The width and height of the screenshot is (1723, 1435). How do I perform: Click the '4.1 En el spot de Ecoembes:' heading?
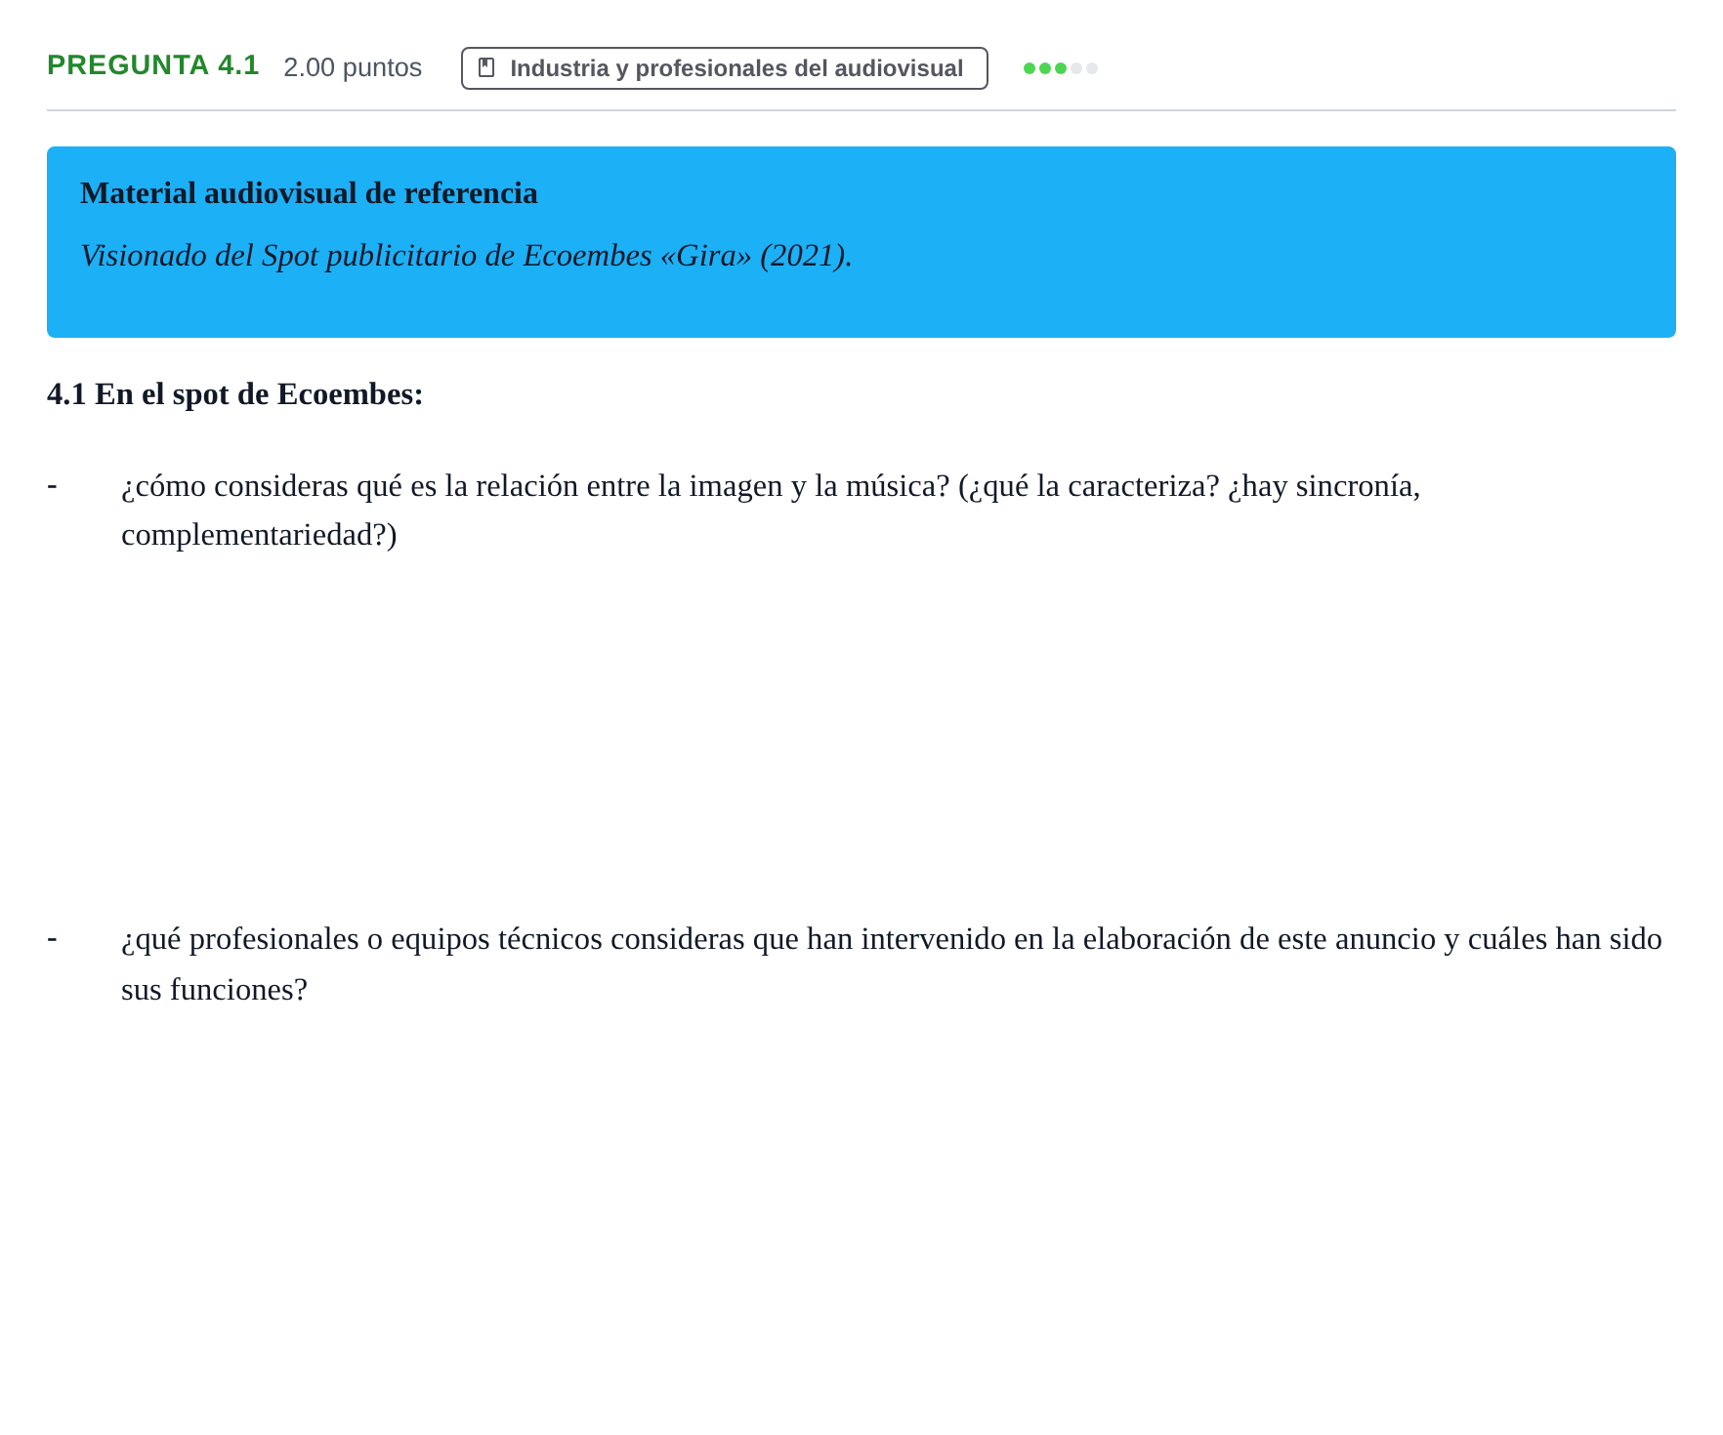(235, 394)
